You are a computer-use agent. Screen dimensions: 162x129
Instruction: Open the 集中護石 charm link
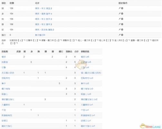tap(40, 35)
